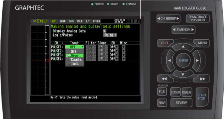Click the left arrow key

pos(169,61)
